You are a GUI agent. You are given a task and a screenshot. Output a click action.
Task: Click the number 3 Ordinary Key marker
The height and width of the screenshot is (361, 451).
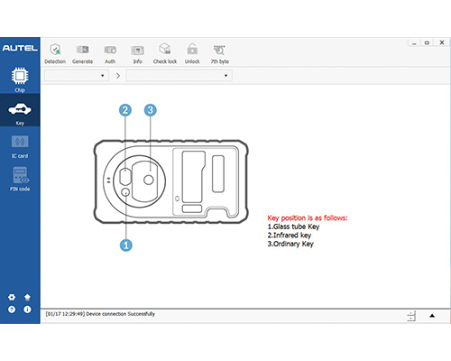[151, 110]
